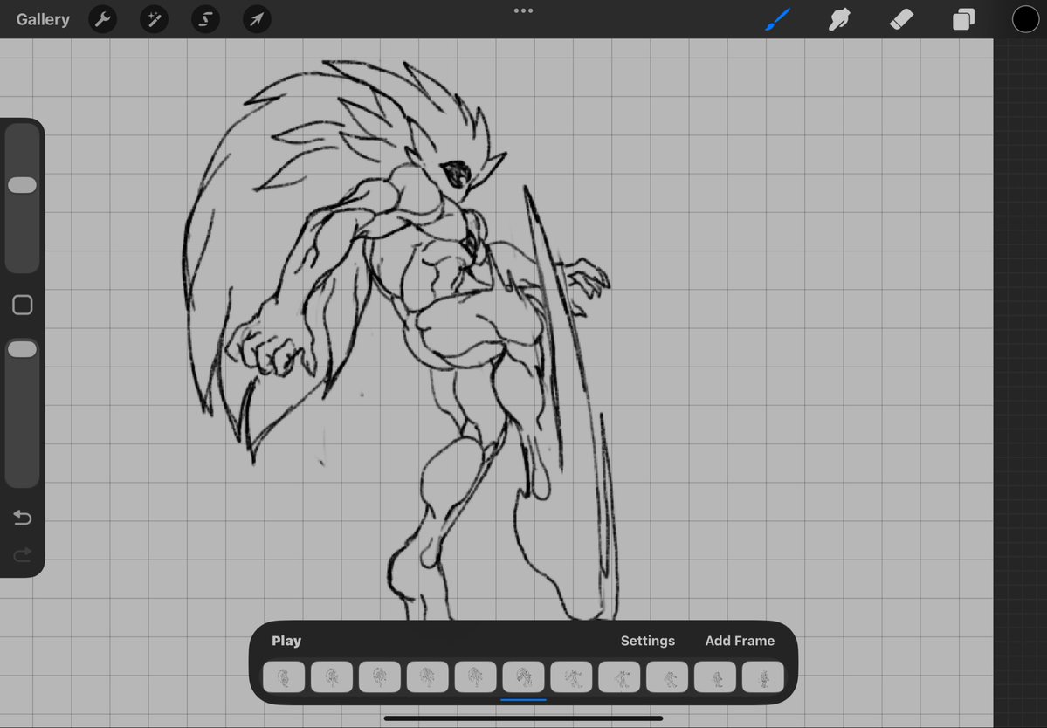The image size is (1047, 728).
Task: Activate the Transform arrow tool
Action: (256, 18)
